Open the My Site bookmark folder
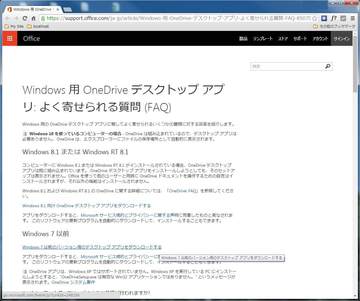 point(14,26)
